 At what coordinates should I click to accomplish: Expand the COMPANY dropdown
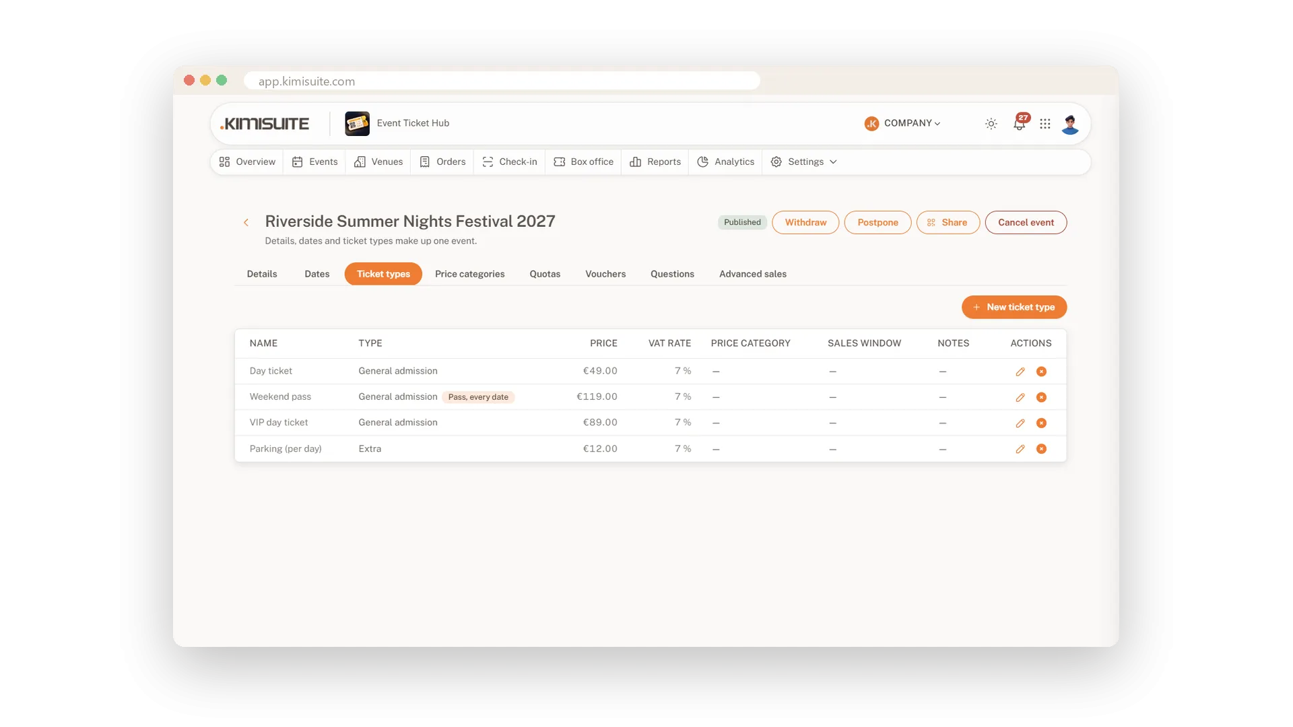(x=902, y=123)
